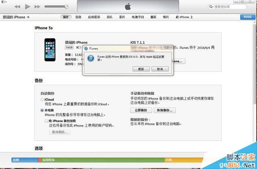Click the battery status icon
The image size is (257, 169).
(78, 47)
